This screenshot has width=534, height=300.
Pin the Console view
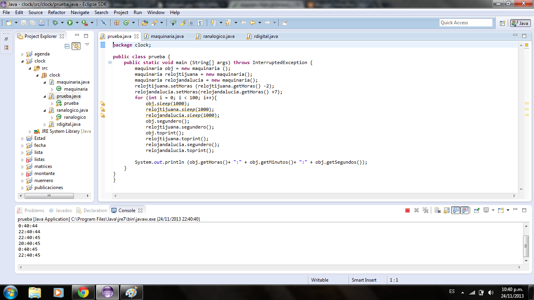coord(477,210)
